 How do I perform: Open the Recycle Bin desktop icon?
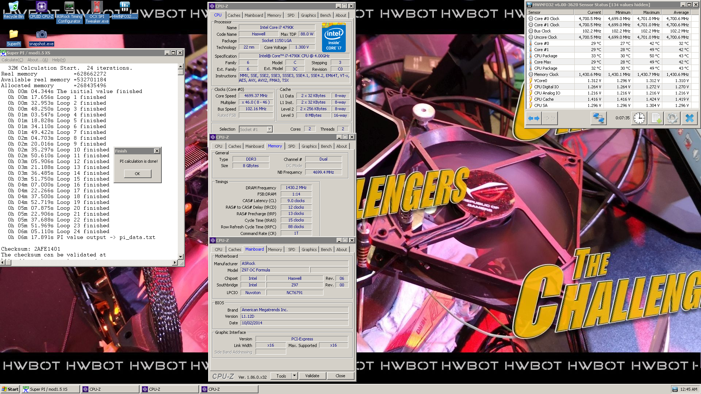click(13, 10)
